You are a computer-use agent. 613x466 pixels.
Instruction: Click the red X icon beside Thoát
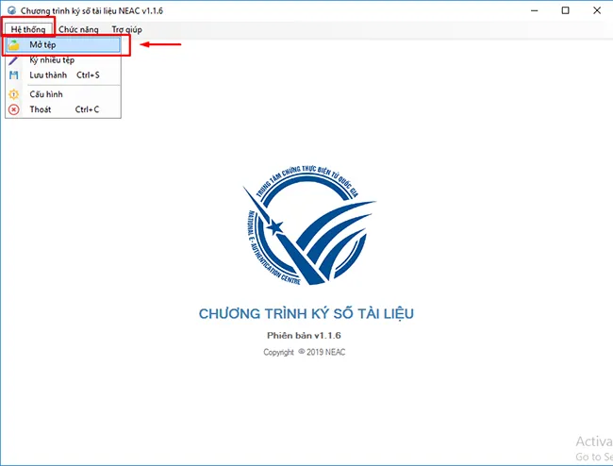click(13, 109)
